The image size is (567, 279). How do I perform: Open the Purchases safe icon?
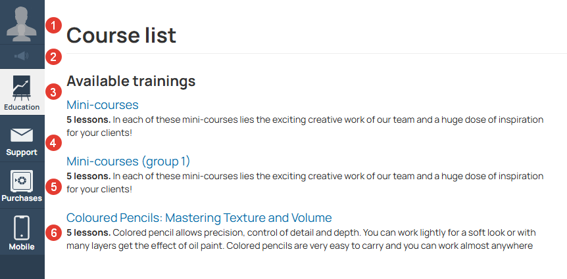click(x=22, y=181)
